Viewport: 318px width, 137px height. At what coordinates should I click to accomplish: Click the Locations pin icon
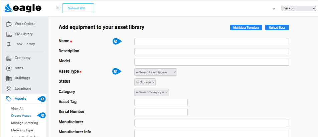[9, 88]
